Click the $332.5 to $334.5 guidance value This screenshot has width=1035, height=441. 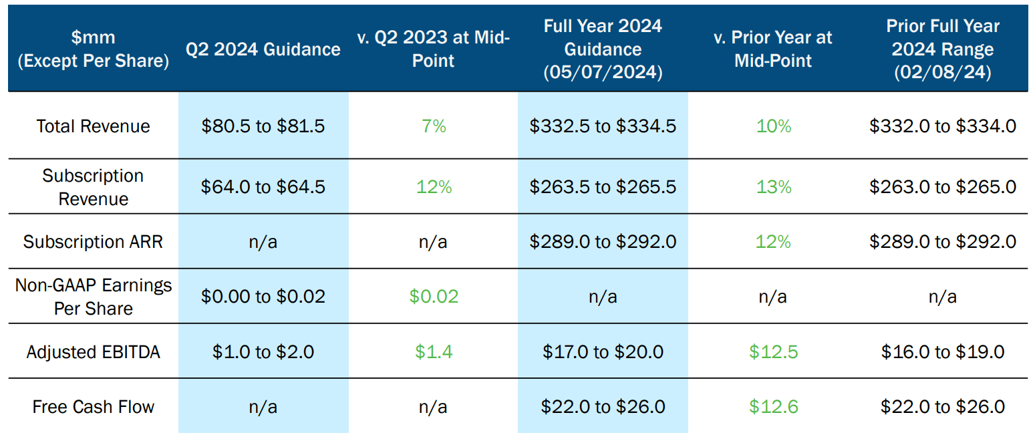click(x=602, y=126)
